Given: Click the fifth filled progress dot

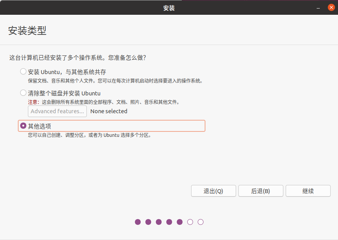Looking at the screenshot, I should pos(179,222).
